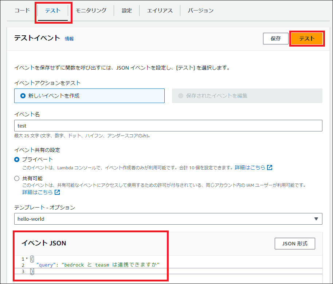Click the イベント名 input field
Image resolution: width=333 pixels, height=284 pixels.
(x=168, y=126)
